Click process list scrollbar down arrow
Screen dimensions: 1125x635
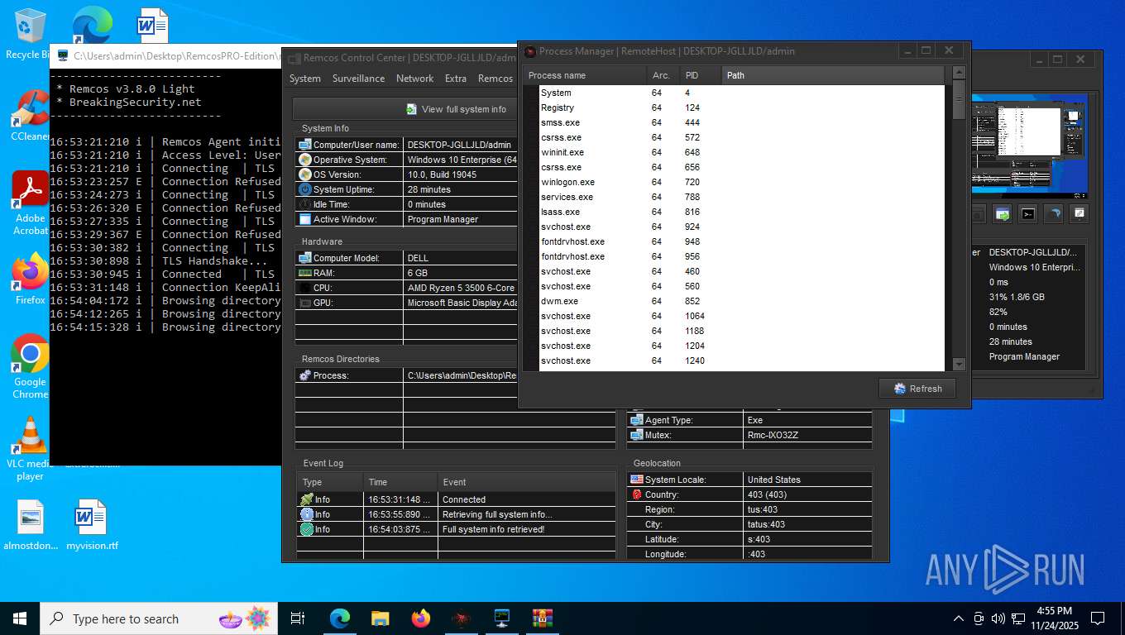[959, 364]
